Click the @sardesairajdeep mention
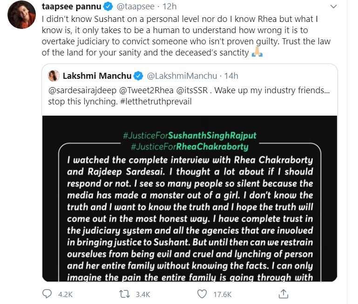The height and width of the screenshot is (304, 358). (x=82, y=90)
